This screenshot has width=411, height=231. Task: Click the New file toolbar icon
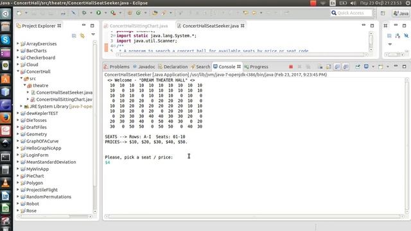click(19, 13)
